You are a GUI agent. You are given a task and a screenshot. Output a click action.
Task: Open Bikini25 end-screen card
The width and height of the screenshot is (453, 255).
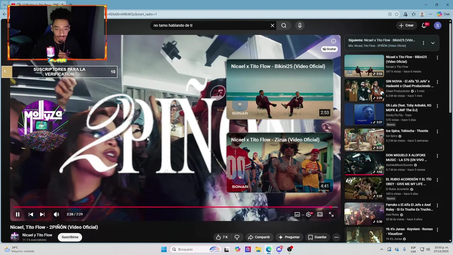pos(280,89)
